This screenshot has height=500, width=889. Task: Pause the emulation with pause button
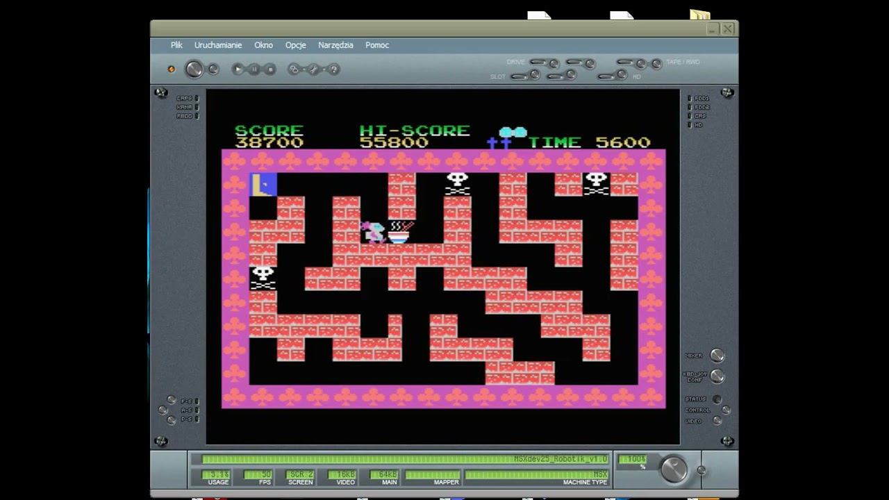click(254, 69)
